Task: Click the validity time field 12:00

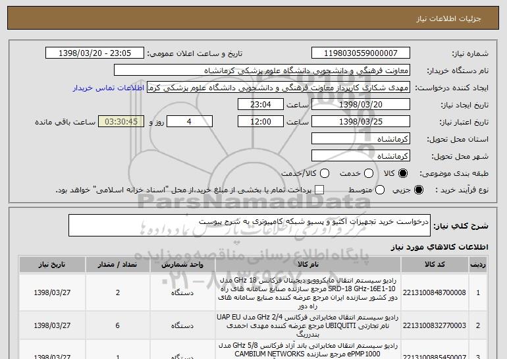Action: (x=261, y=122)
